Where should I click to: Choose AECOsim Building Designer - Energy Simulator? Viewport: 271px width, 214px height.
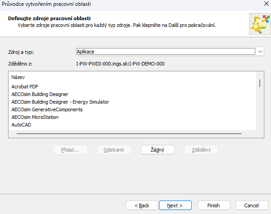pos(60,102)
